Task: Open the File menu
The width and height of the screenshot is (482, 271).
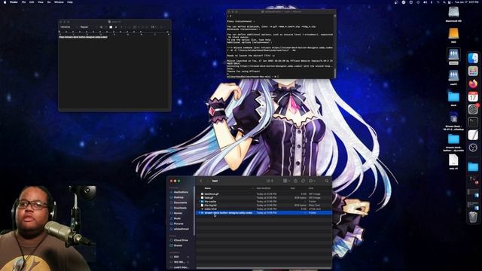Action: click(x=23, y=2)
